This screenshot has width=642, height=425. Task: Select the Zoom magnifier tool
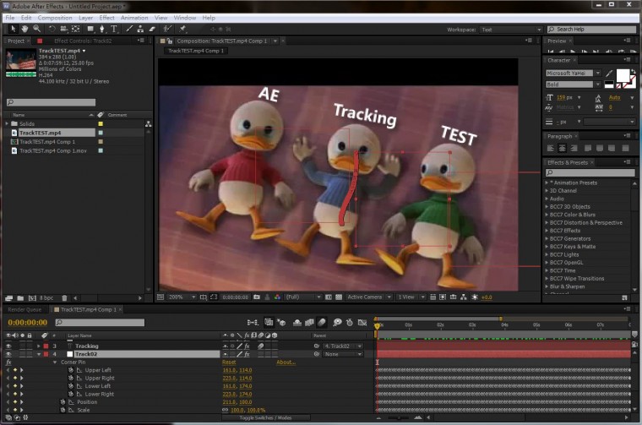pyautogui.click(x=36, y=29)
